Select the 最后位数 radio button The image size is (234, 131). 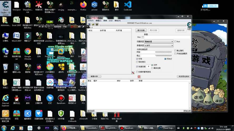point(152,68)
